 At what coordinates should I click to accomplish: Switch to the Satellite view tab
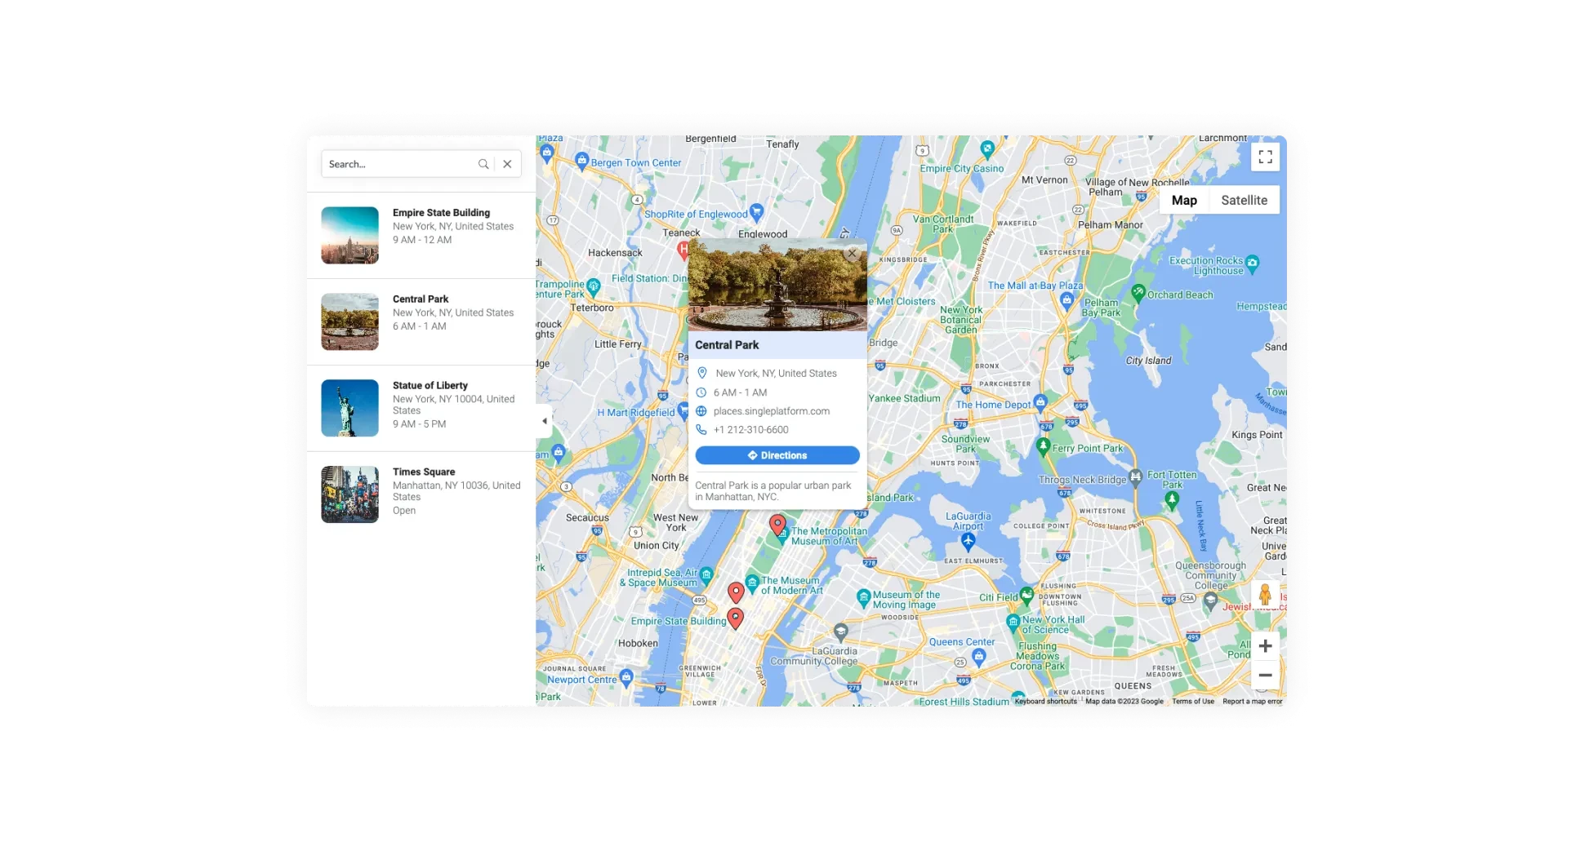coord(1244,200)
